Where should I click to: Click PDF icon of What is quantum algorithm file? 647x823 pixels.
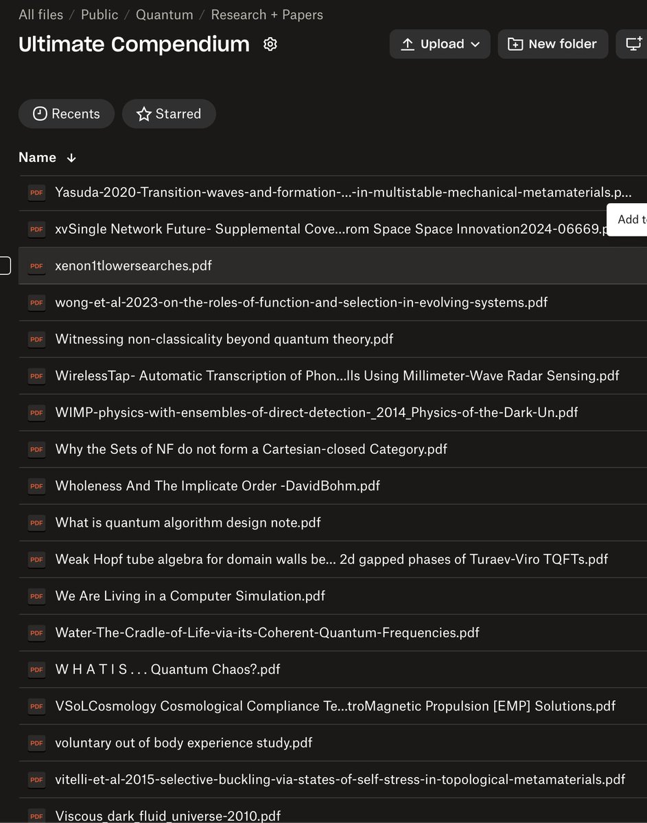36,523
